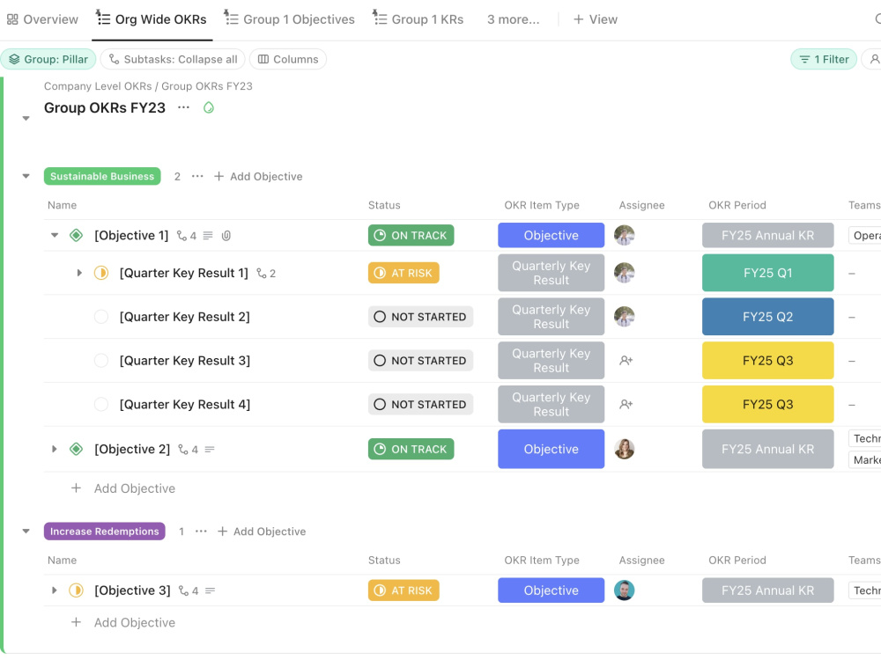Collapse the Group OKRs FY23 list
This screenshot has width=881, height=660.
coord(26,119)
